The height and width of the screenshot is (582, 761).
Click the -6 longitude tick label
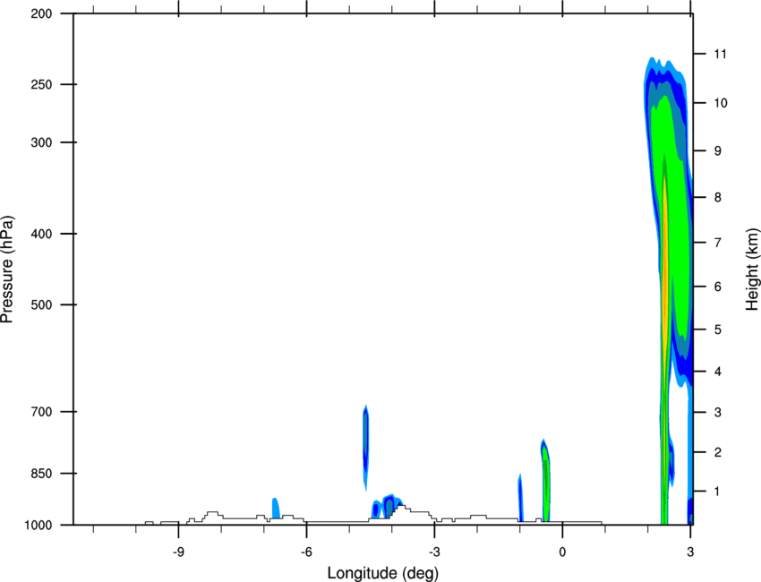pos(306,552)
